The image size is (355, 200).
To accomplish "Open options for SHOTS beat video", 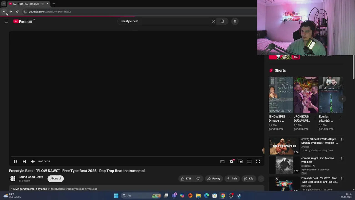I will [342, 179].
